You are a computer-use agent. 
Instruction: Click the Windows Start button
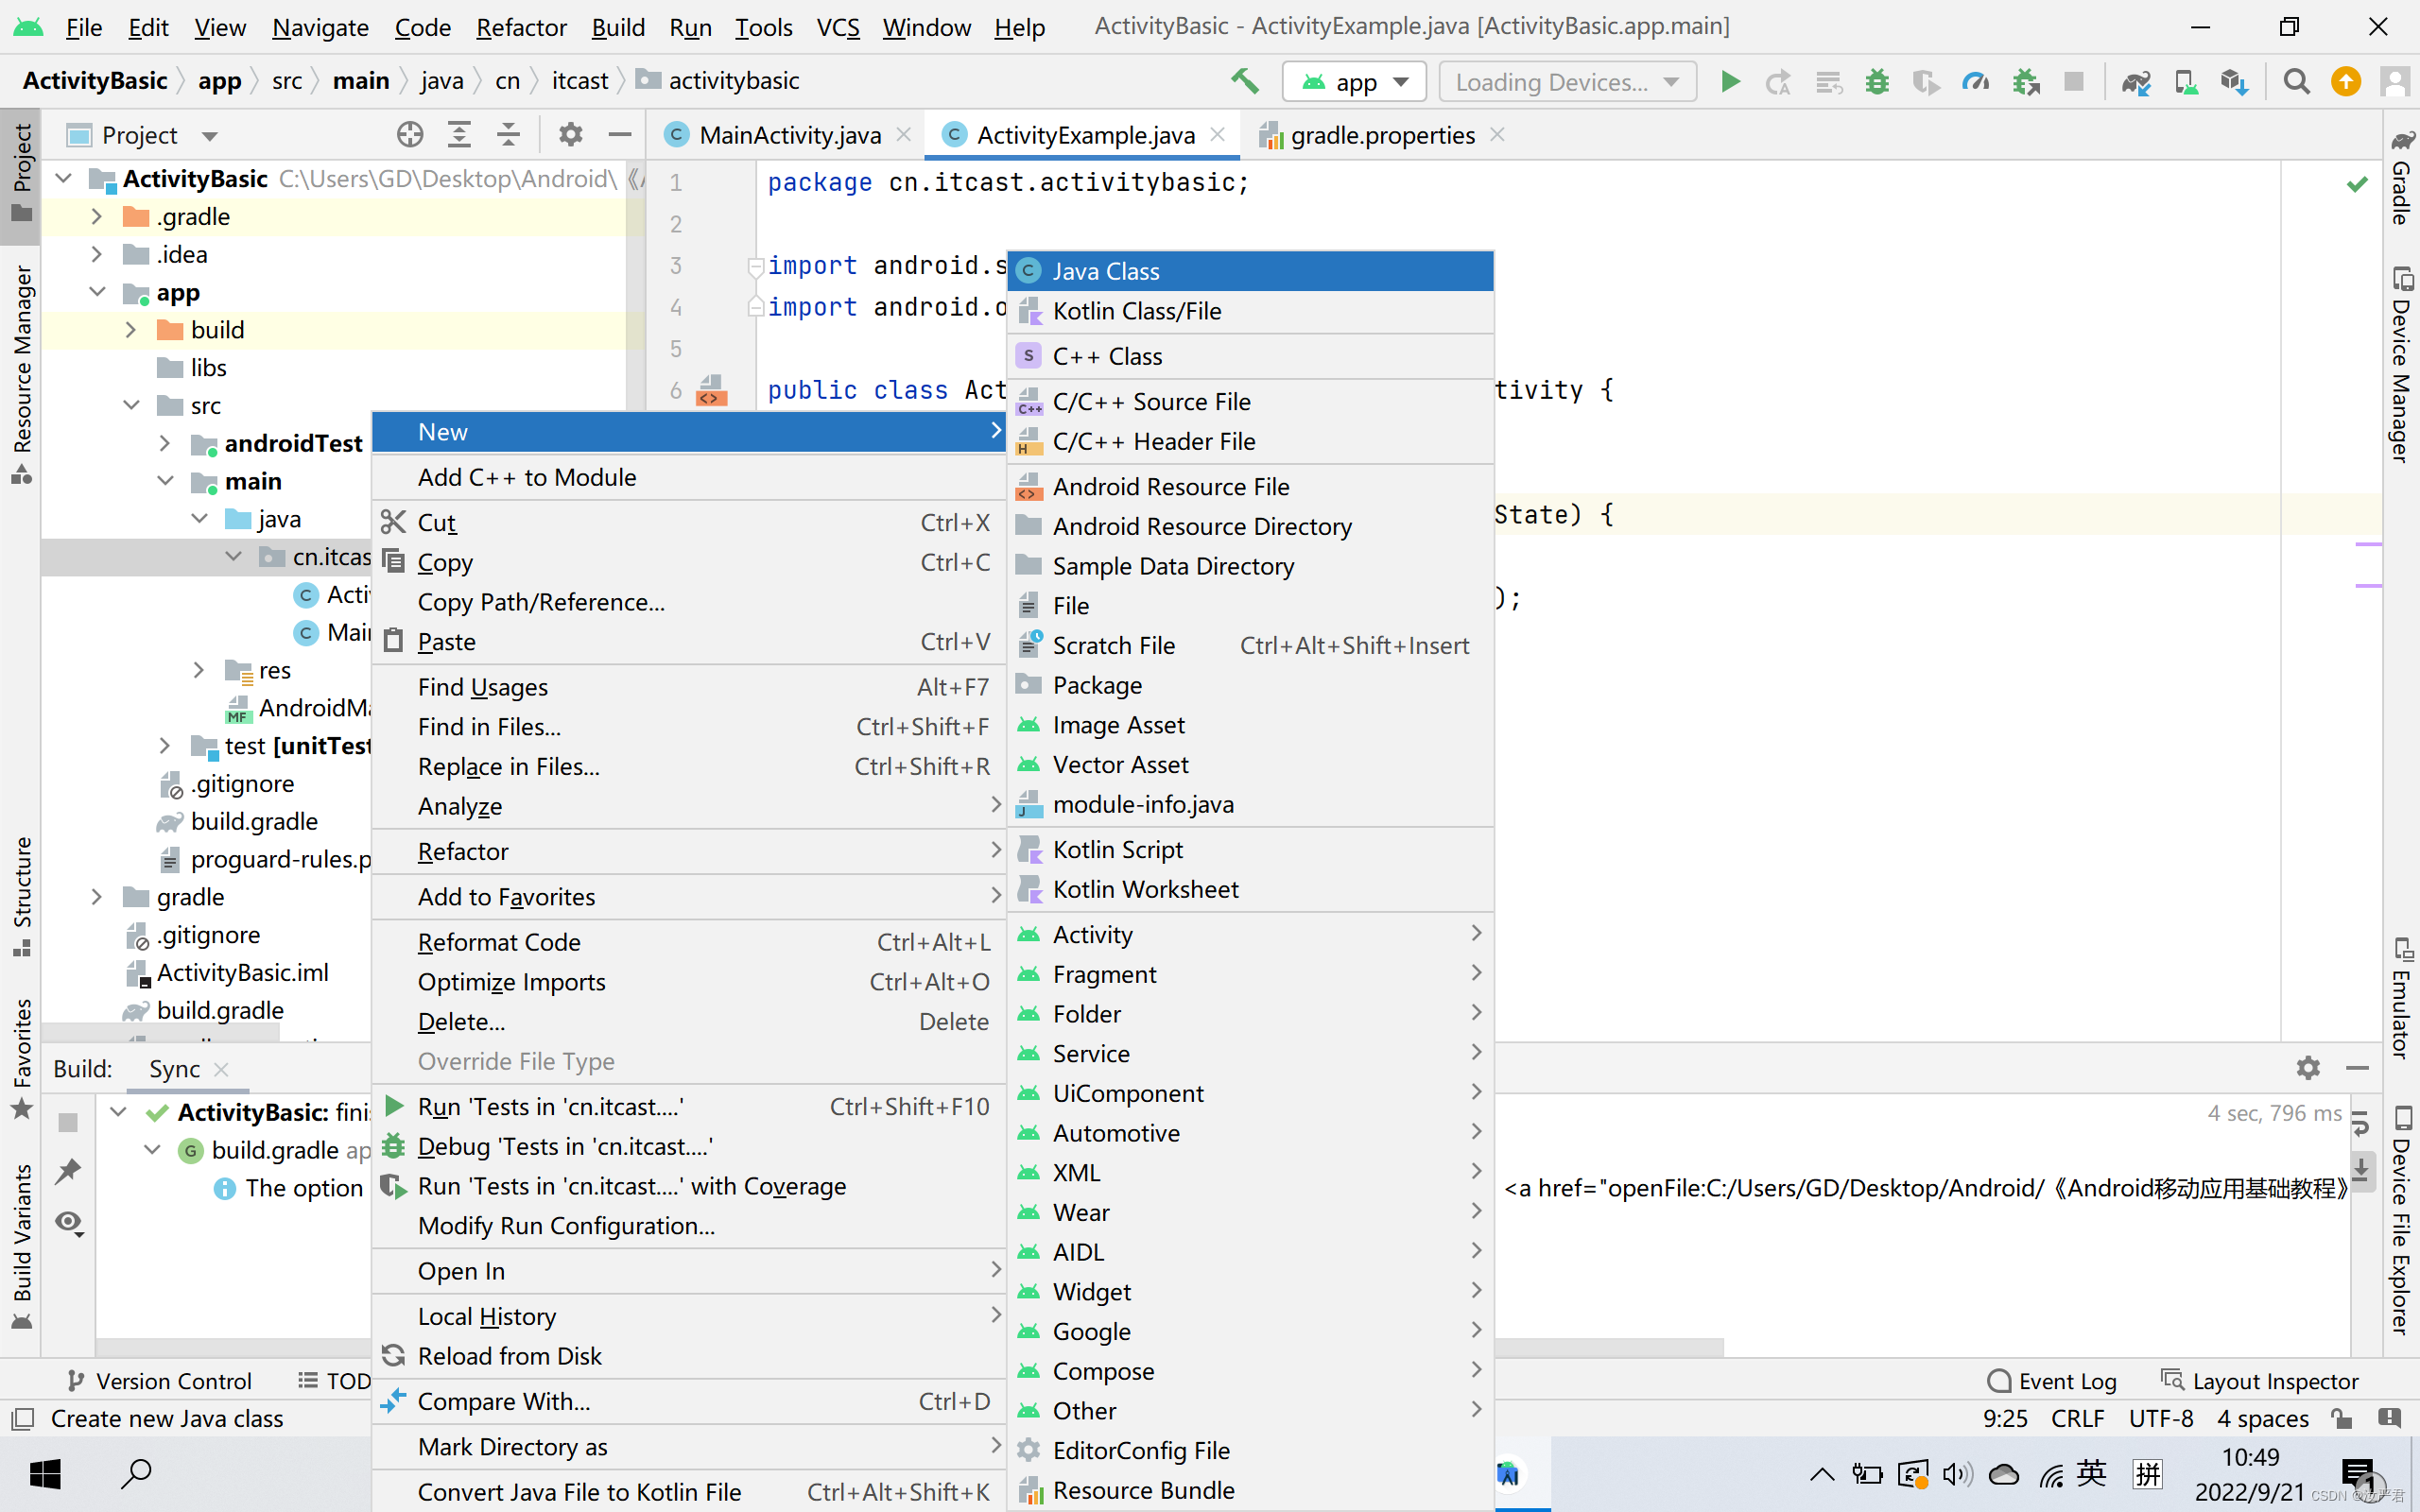(45, 1473)
